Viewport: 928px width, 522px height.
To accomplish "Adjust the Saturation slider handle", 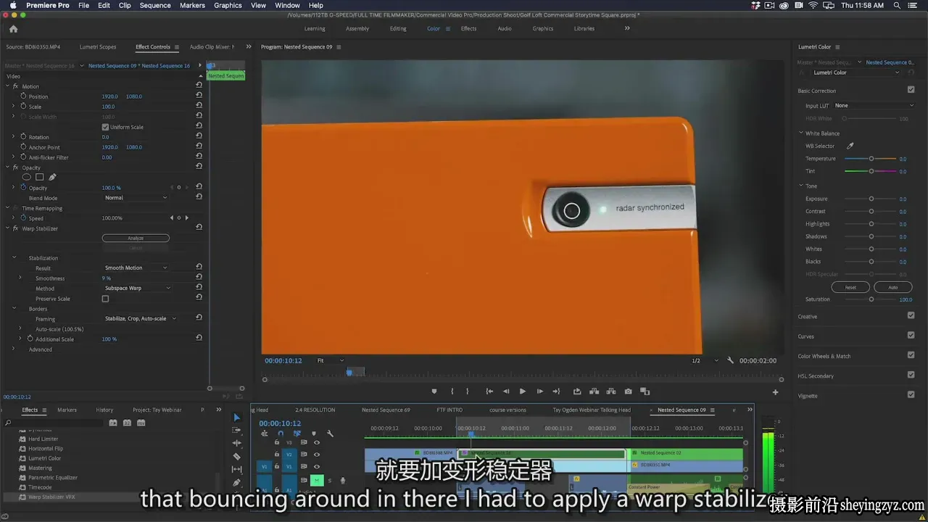I will (871, 299).
